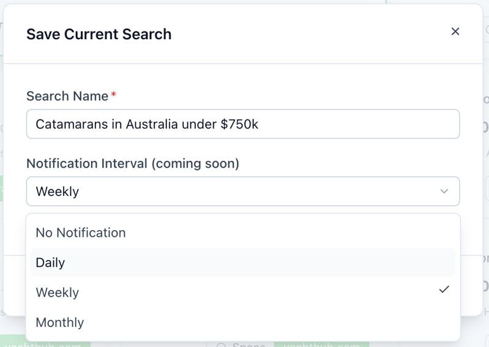Click the Specs label behind the dialog
Screen dimensions: 489x347
pos(248,345)
